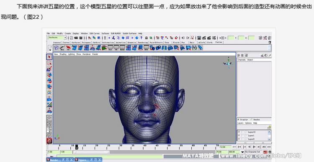Click the construction history toggle icon
Viewport: 314px width, 162px height.
pos(192,38)
